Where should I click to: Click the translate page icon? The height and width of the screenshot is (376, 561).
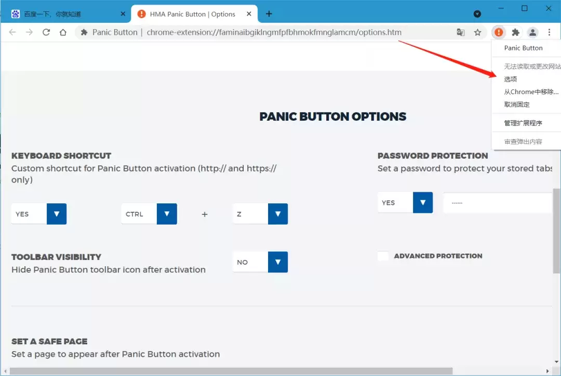pyautogui.click(x=460, y=32)
